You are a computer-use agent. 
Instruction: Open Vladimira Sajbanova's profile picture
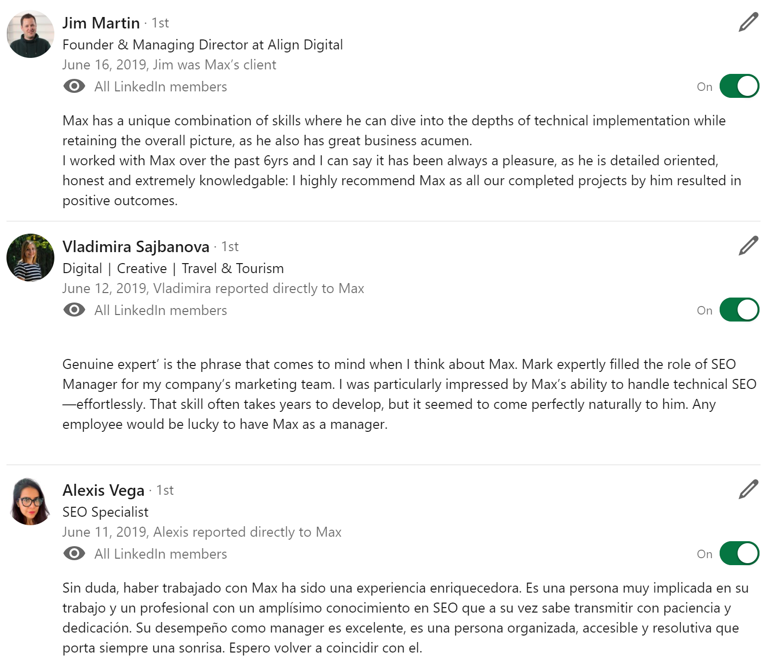30,258
